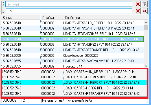Click the underlined "2" filter label
Screen dimensions: 151x105
click(x=3, y=4)
